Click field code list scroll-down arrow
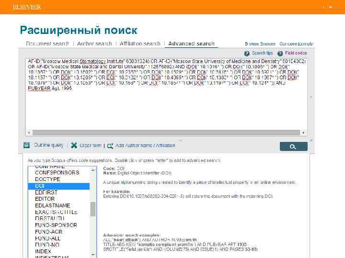This screenshot has height=258, width=345. coord(93,255)
